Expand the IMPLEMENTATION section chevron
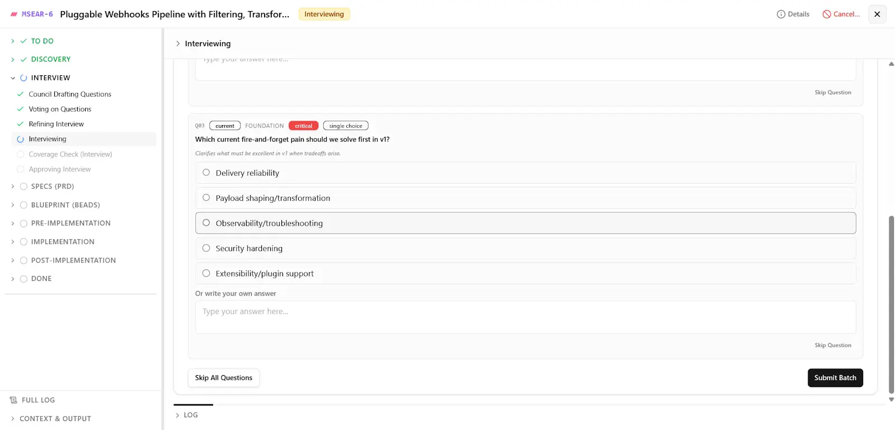The height and width of the screenshot is (430, 895). [13, 242]
